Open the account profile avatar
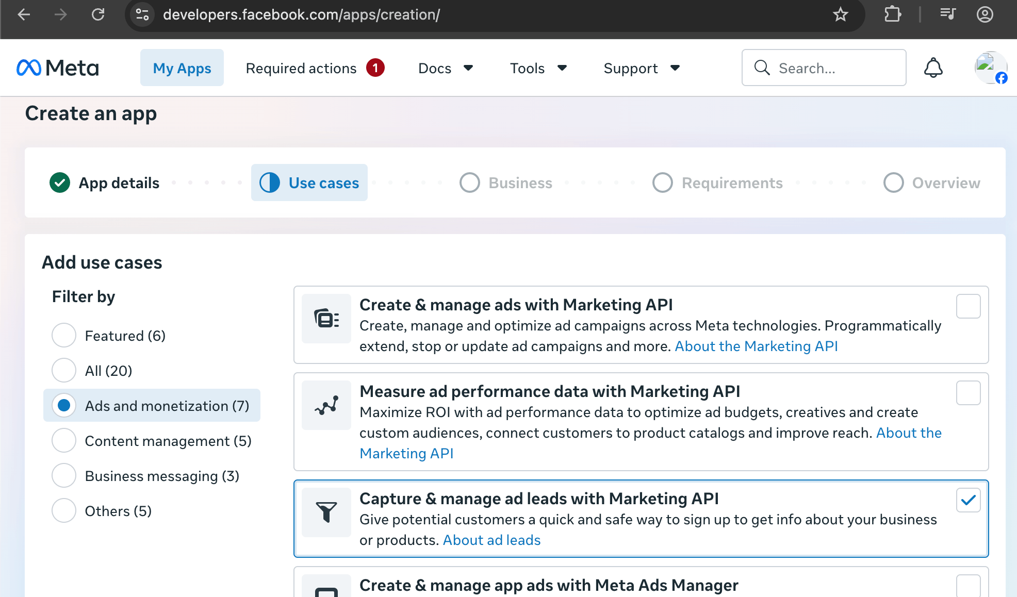 click(991, 68)
